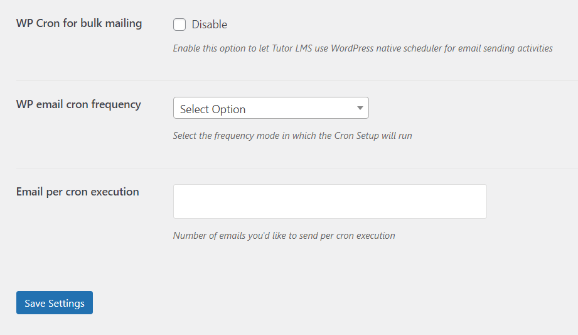
Task: Click the left edge of the frequency select box
Action: pyautogui.click(x=176, y=108)
